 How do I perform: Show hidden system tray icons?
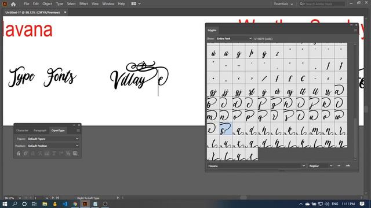point(301,204)
